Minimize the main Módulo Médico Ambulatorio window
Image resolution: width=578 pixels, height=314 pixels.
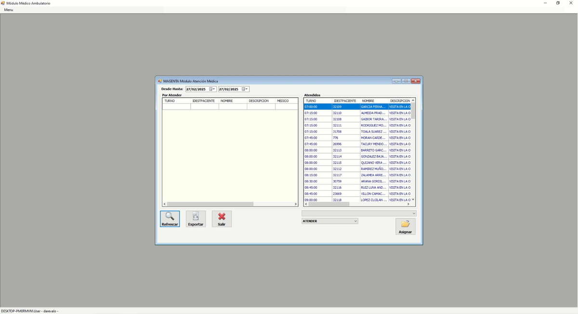tap(545, 3)
